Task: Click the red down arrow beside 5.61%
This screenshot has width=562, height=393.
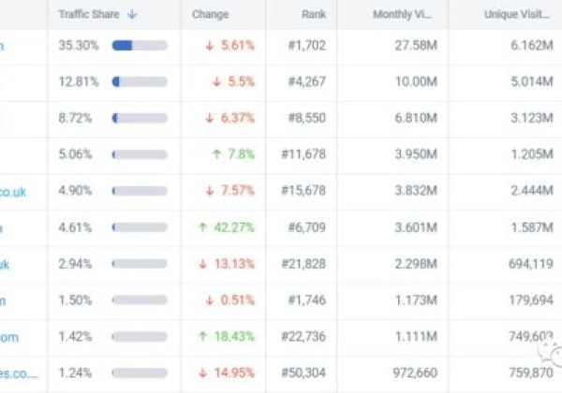Action: [210, 46]
